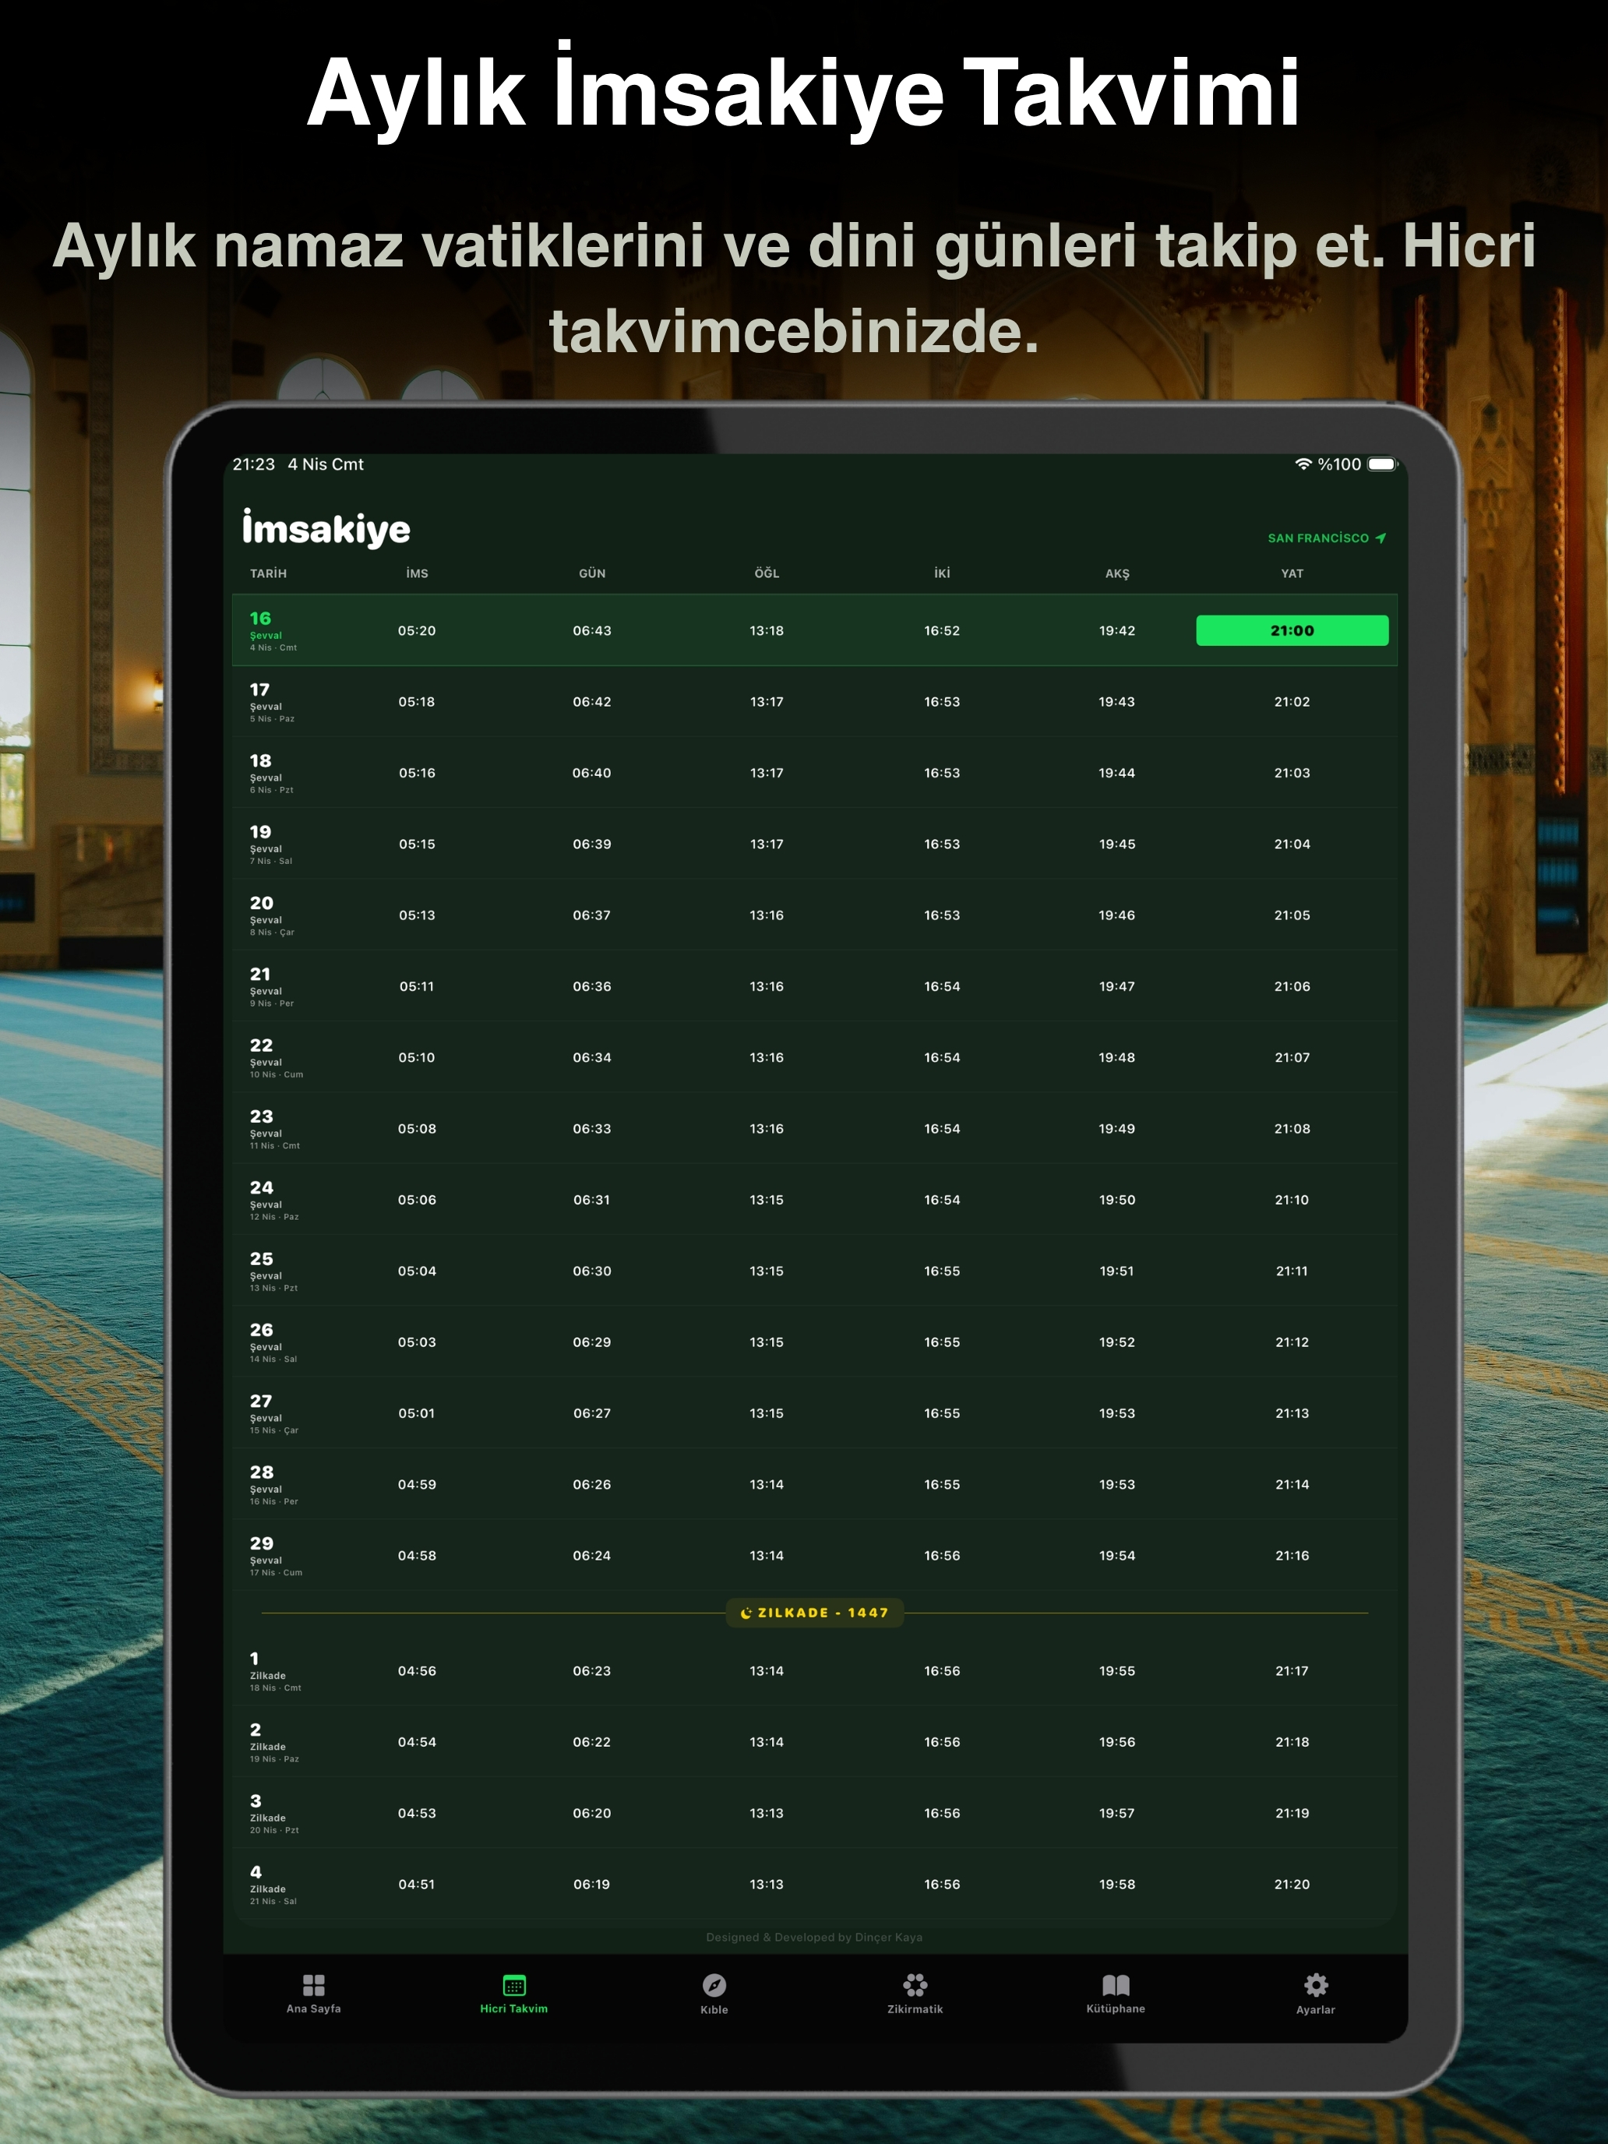The height and width of the screenshot is (2144, 1608).
Task: Select the 24 Şevval date cell
Action: coord(274,1200)
